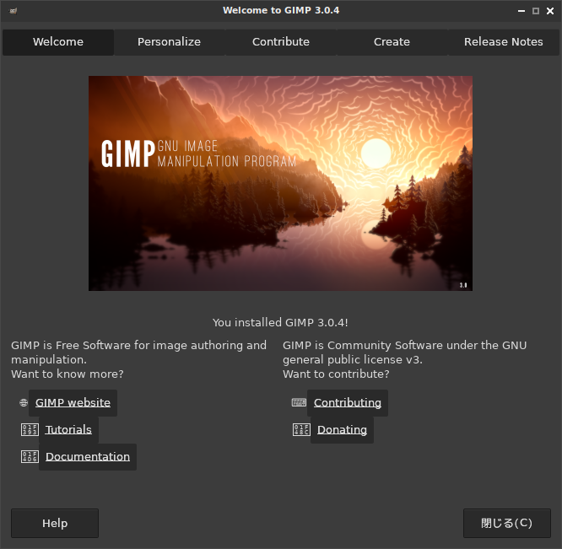Screen dimensions: 562x549
Task: Open the Donating link
Action: pos(342,430)
